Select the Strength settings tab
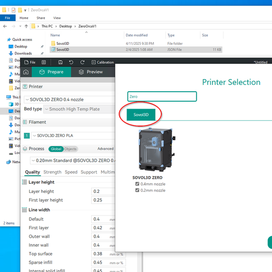Image resolution: width=272 pixels, height=272 pixels. [52, 172]
